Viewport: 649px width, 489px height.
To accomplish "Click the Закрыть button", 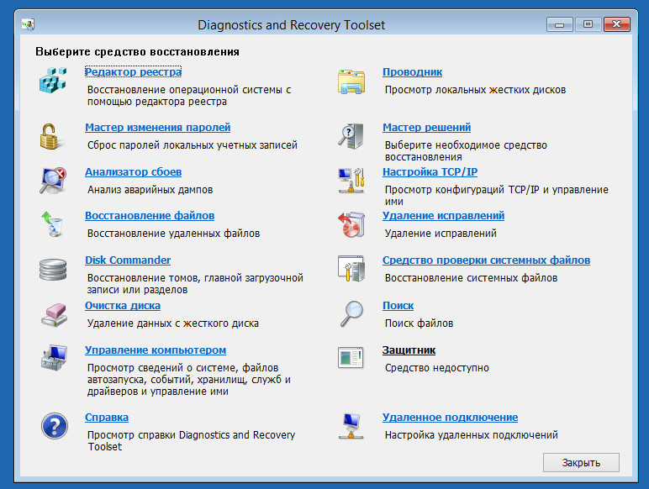I will [x=581, y=462].
